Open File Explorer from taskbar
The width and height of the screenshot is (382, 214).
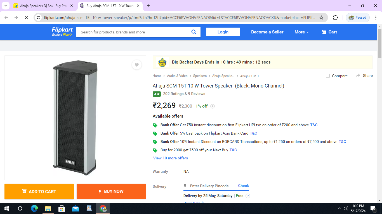pos(48,208)
